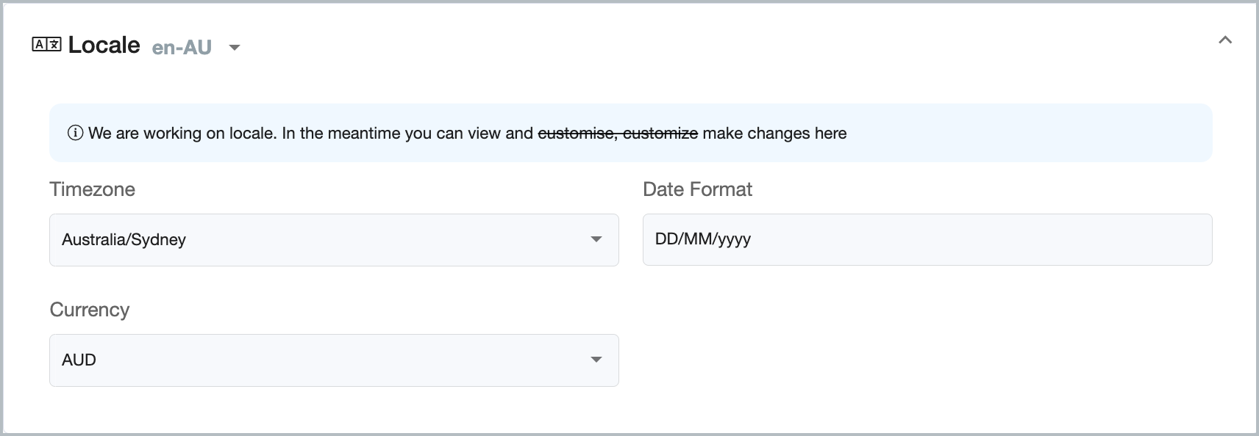Click empty area of the blue info banner

pos(1030,133)
